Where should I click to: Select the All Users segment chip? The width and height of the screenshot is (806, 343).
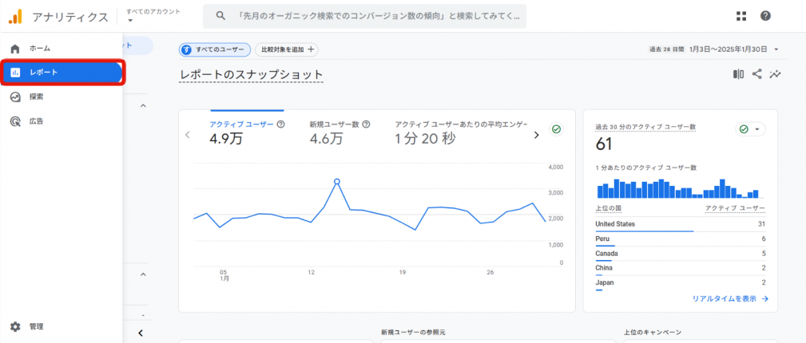click(x=213, y=49)
